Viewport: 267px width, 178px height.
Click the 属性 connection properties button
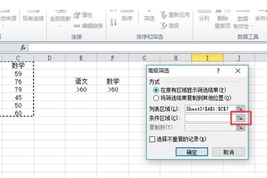click(x=83, y=15)
